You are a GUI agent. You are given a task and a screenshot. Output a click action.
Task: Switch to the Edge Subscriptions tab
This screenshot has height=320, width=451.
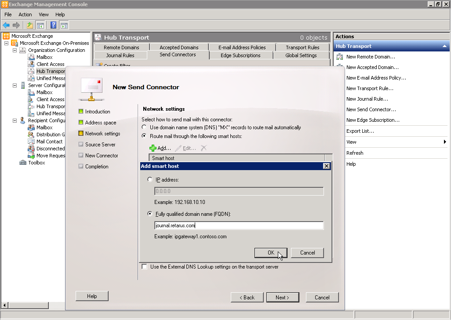(240, 55)
